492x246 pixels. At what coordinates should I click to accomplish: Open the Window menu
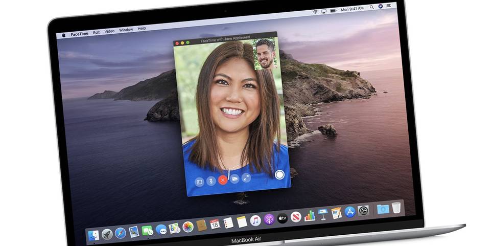[x=126, y=30]
